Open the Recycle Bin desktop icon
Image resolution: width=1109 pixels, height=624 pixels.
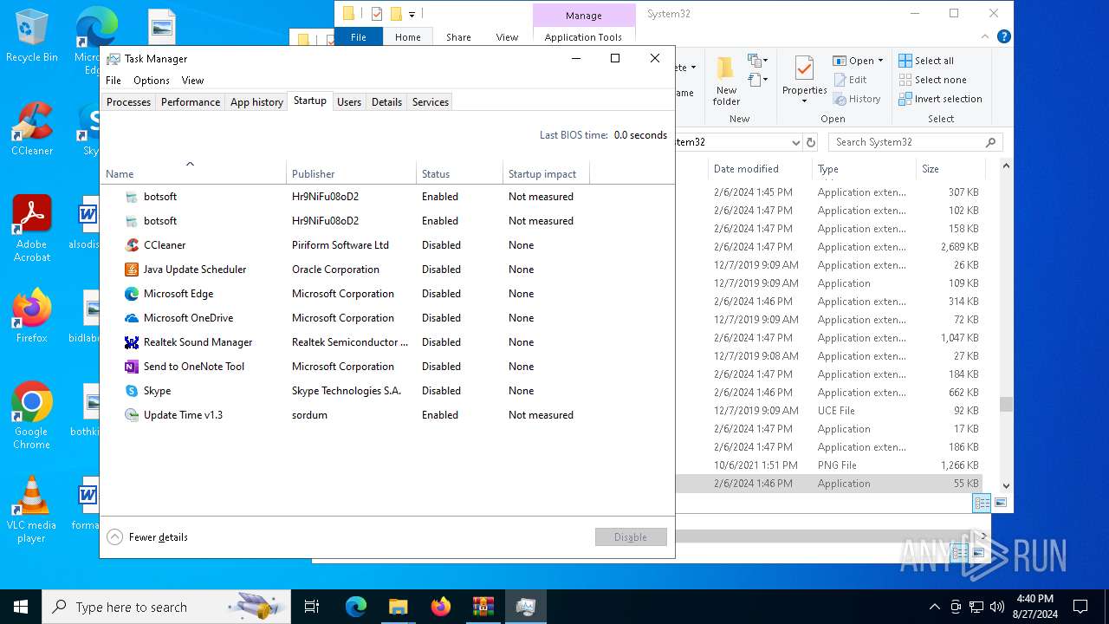click(32, 36)
